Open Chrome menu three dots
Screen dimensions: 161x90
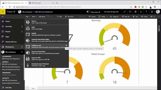click(x=159, y=7)
